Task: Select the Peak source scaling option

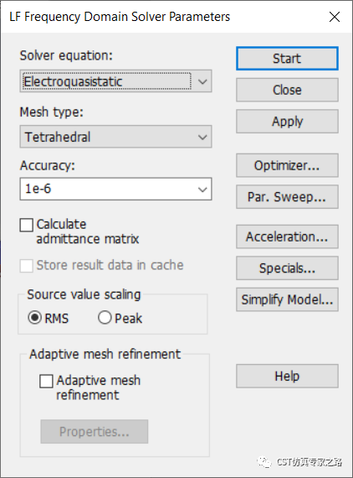Action: (x=105, y=318)
